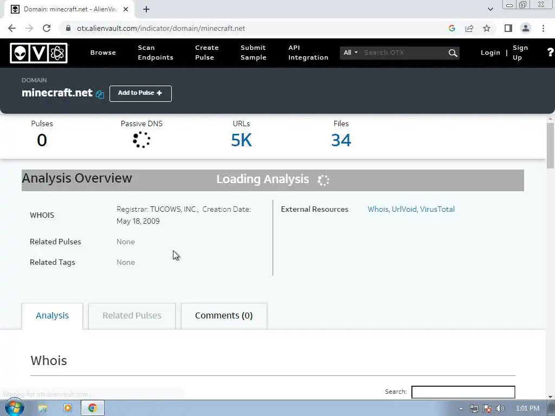Click the 34 Files count
Viewport: 555px width, 416px height.
[341, 140]
